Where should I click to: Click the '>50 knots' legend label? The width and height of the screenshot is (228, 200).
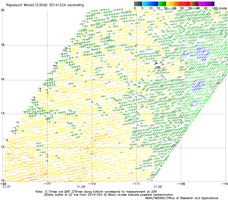tap(219, 8)
